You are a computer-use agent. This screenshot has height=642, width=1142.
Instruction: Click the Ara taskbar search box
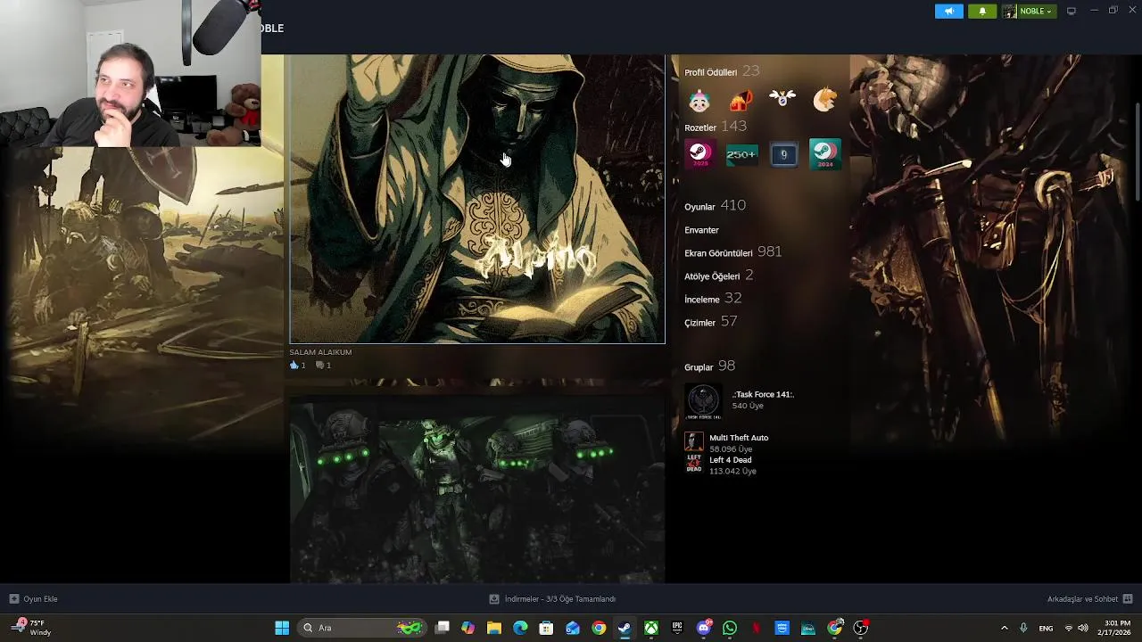pos(363,628)
